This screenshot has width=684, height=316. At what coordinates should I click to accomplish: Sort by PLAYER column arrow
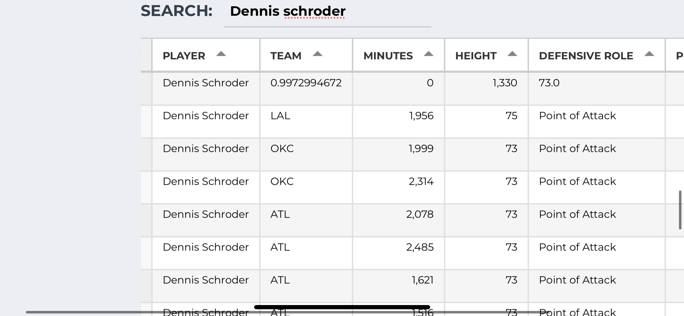click(x=221, y=54)
